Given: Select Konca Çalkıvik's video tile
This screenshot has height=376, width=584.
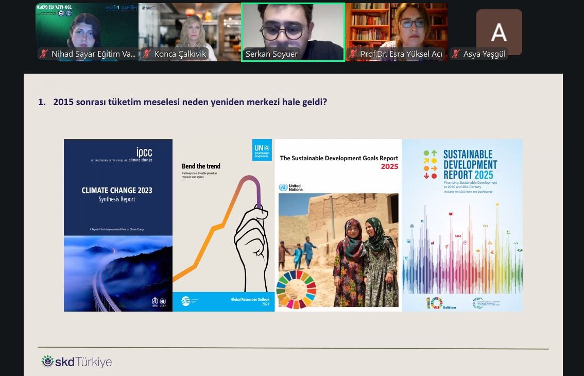Looking at the screenshot, I should click(190, 28).
